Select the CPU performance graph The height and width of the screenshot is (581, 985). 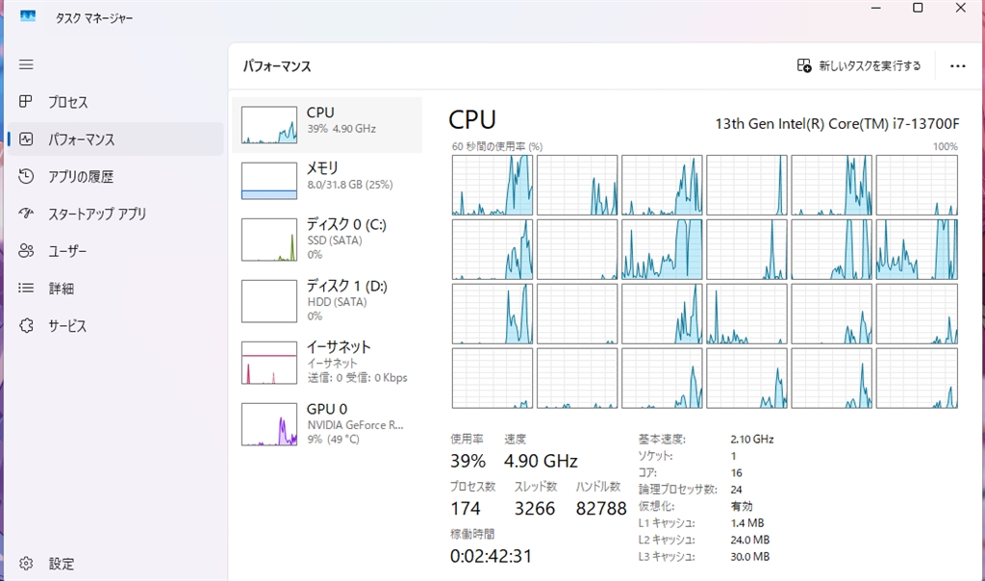[x=269, y=125]
